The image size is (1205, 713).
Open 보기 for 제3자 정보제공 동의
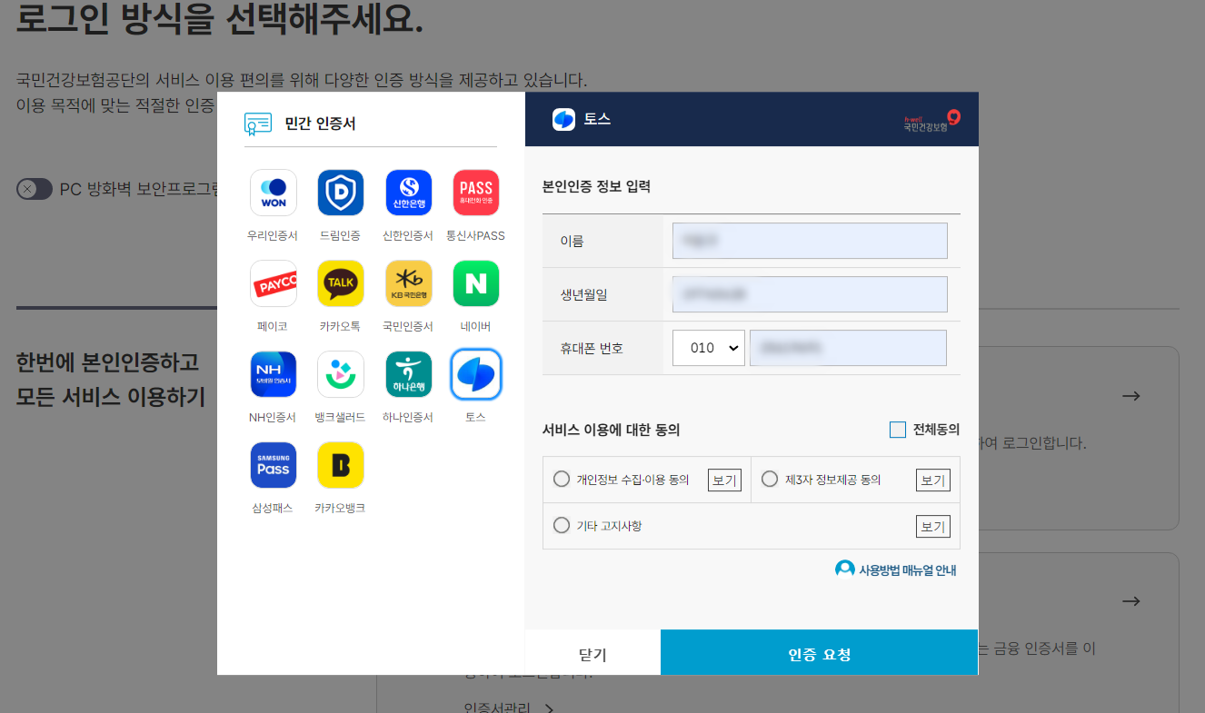933,480
